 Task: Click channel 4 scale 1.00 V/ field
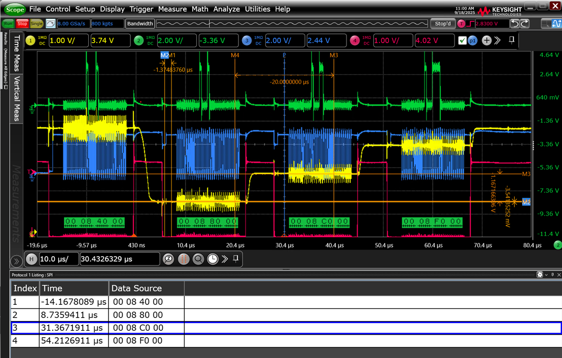393,41
